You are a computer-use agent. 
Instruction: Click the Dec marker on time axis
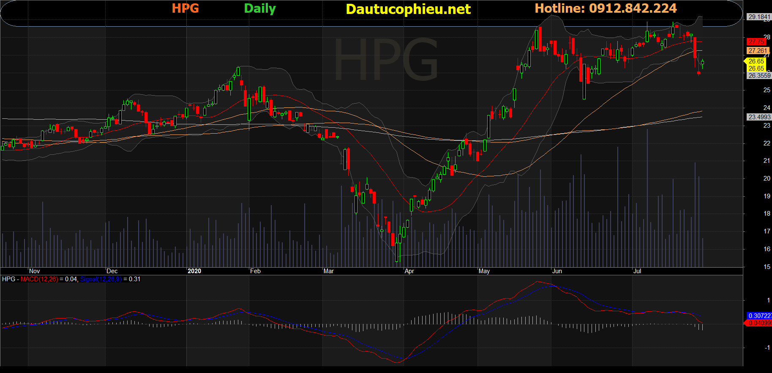pyautogui.click(x=112, y=271)
